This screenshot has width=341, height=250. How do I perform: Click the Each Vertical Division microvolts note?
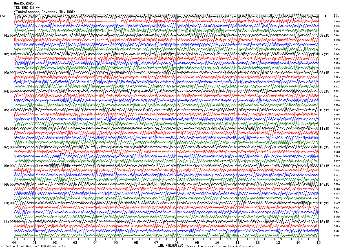pyautogui.click(x=36, y=246)
